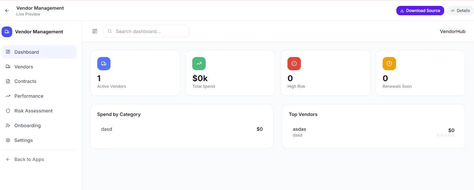The width and height of the screenshot is (474, 190).
Task: Click the dasd category row in Spend by Category
Action: point(182,129)
